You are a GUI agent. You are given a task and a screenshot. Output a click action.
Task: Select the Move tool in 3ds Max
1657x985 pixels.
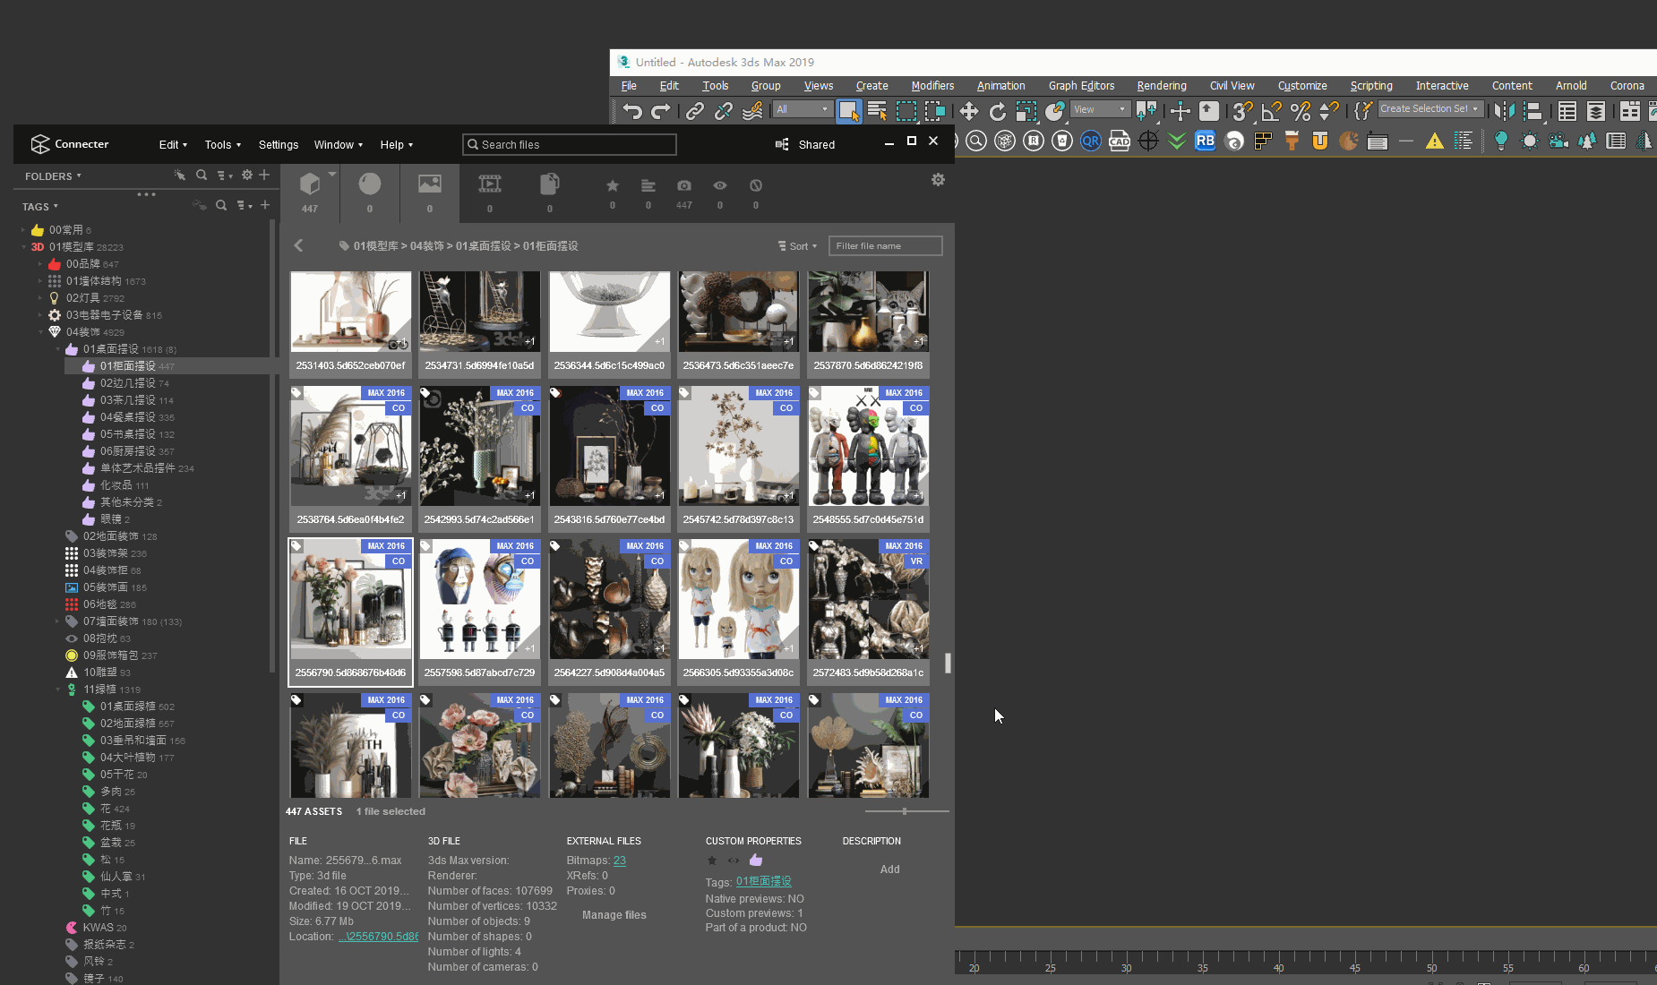(968, 111)
